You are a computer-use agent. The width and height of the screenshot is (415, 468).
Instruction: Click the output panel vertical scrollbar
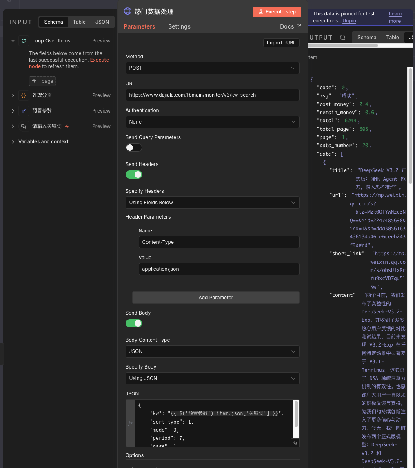[411, 126]
